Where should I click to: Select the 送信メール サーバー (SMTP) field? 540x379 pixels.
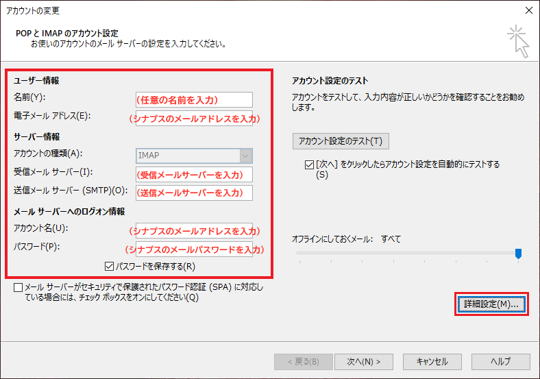tap(195, 193)
